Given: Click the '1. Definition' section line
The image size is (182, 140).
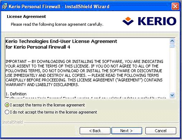Looking at the screenshot, I should pos(16,94).
